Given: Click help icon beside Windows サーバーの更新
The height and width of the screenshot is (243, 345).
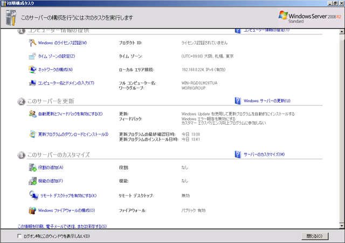Looking at the screenshot, I should coord(238,101).
